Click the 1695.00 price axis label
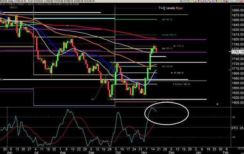The height and width of the screenshot is (154, 244). 238,73
